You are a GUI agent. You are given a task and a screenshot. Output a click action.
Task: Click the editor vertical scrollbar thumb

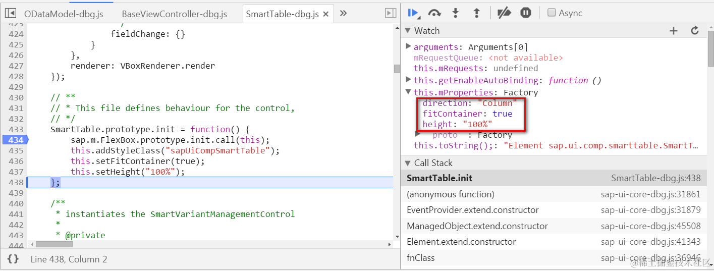[x=397, y=69]
